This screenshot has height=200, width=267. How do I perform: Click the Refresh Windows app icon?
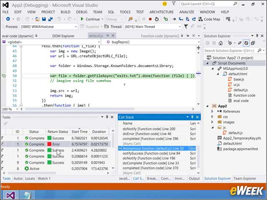166,19
